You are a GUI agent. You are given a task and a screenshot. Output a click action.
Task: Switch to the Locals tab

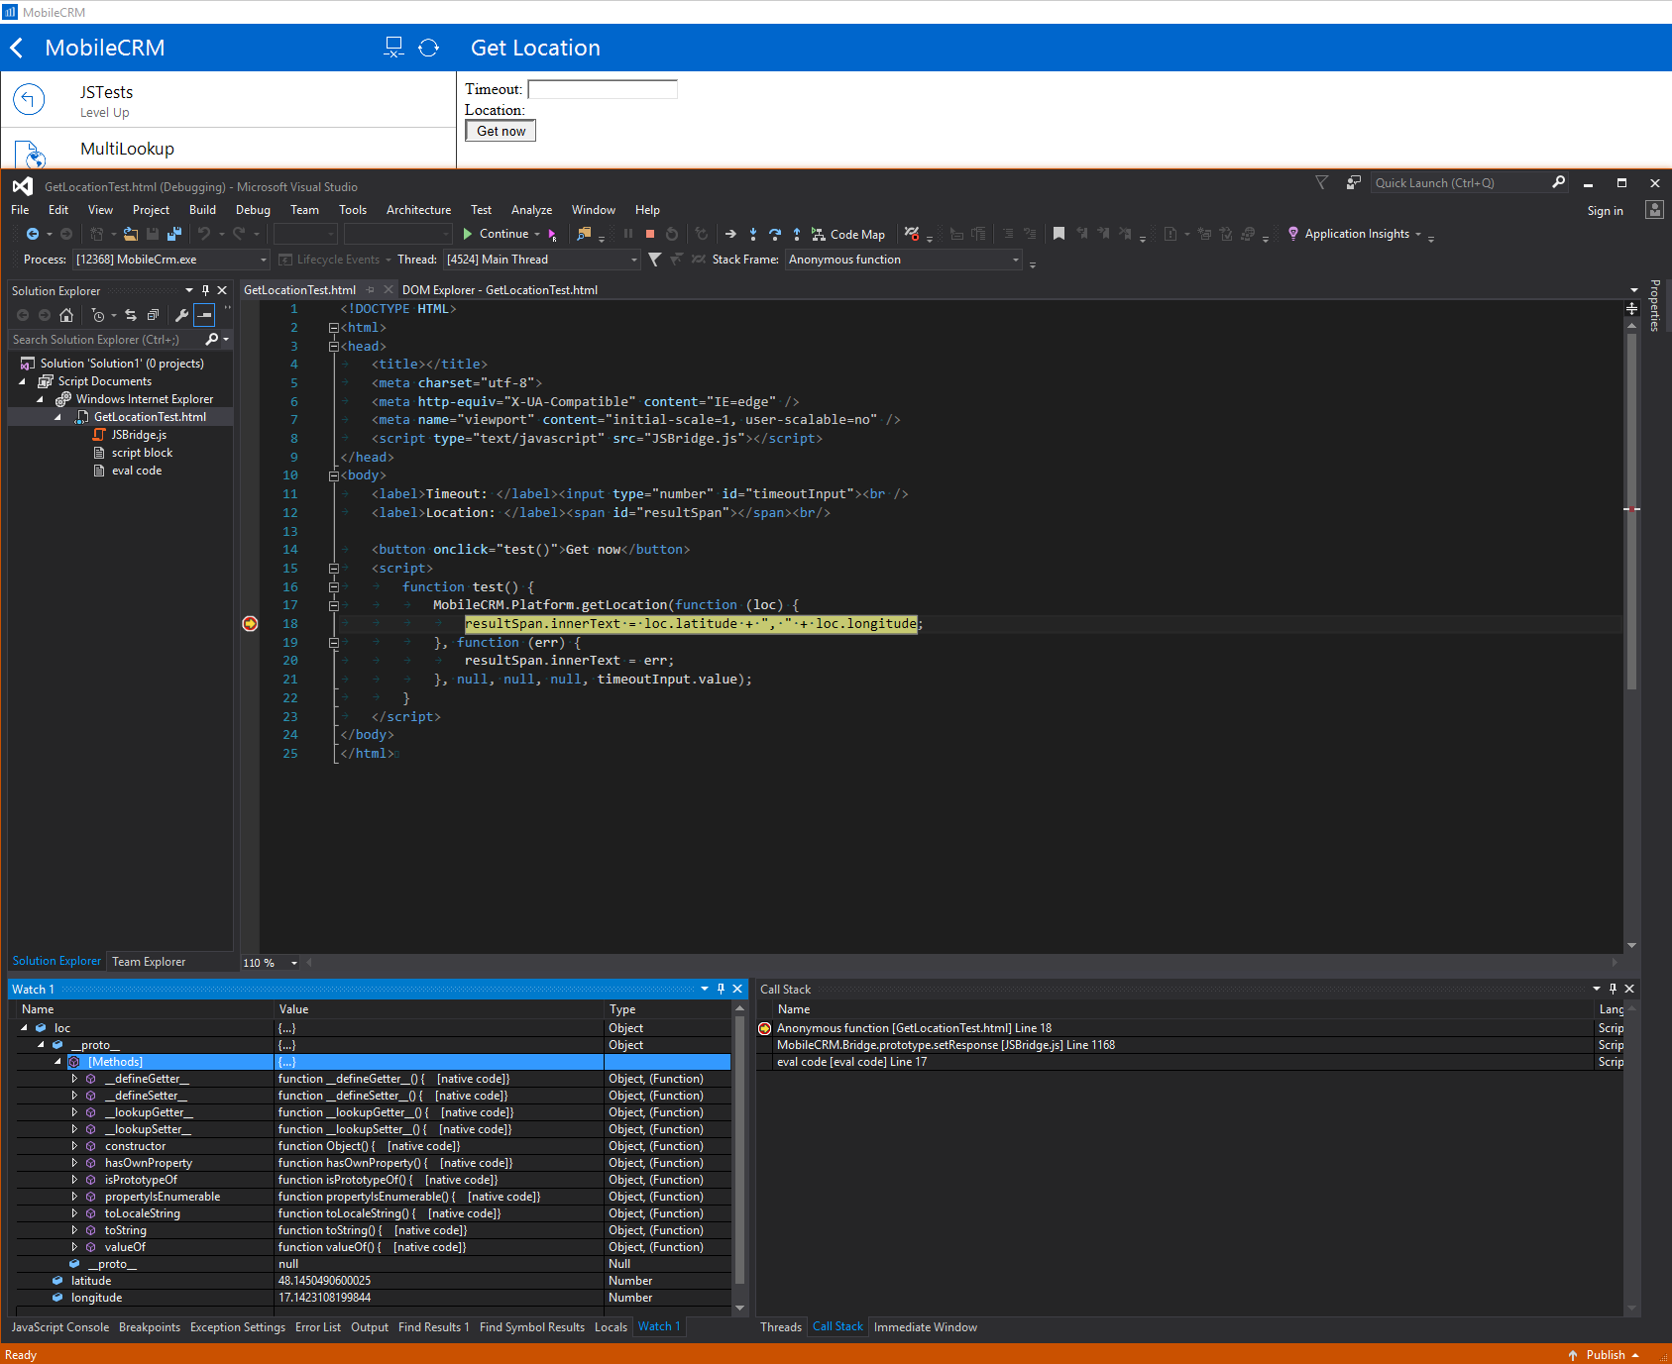611,1327
